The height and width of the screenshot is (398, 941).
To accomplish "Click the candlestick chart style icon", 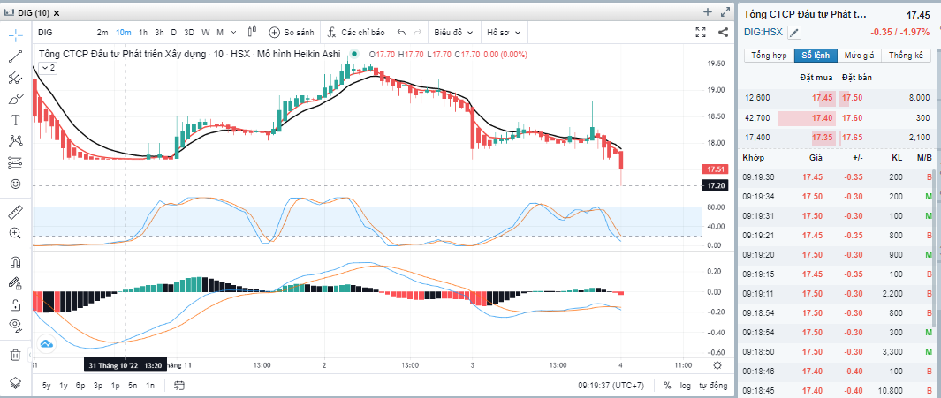I will [x=252, y=33].
